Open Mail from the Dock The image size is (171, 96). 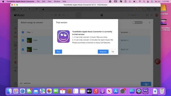(x=36, y=91)
